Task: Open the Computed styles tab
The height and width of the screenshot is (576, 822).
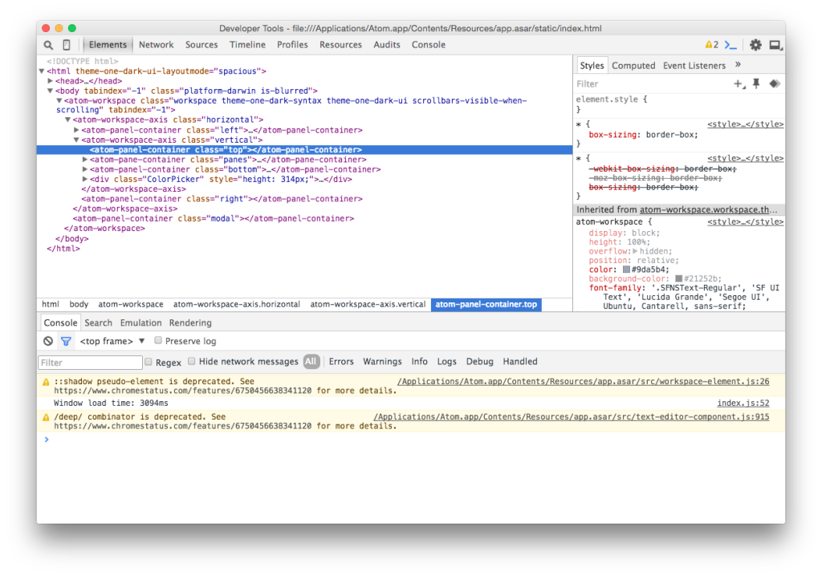Action: [633, 66]
